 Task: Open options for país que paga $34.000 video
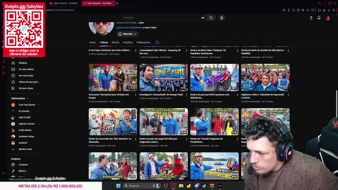point(186,139)
